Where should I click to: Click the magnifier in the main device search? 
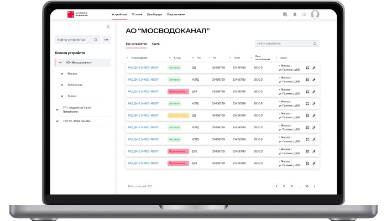[x=315, y=44]
